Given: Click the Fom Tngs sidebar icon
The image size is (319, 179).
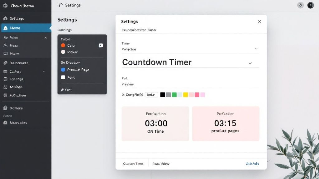Looking at the screenshot, I should pyautogui.click(x=6, y=79).
